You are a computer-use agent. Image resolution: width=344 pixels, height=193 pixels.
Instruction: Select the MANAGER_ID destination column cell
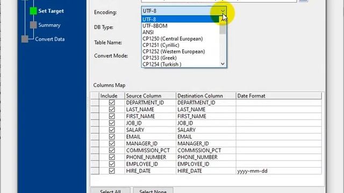pos(206,143)
